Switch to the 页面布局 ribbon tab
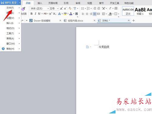 point(53,3)
